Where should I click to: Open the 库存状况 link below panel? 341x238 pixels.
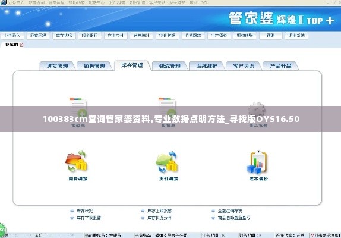[84, 211]
